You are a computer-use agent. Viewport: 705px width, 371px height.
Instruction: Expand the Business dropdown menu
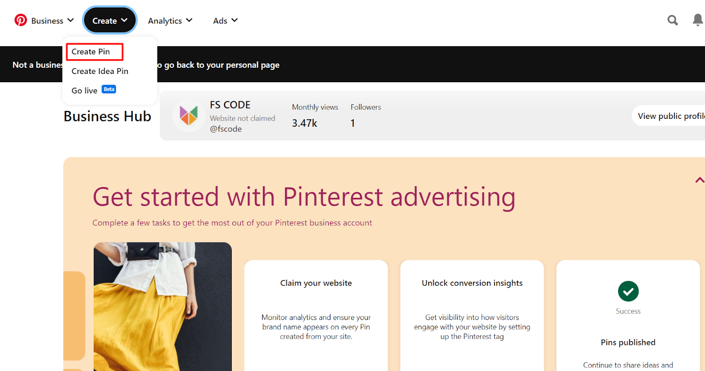pos(52,21)
